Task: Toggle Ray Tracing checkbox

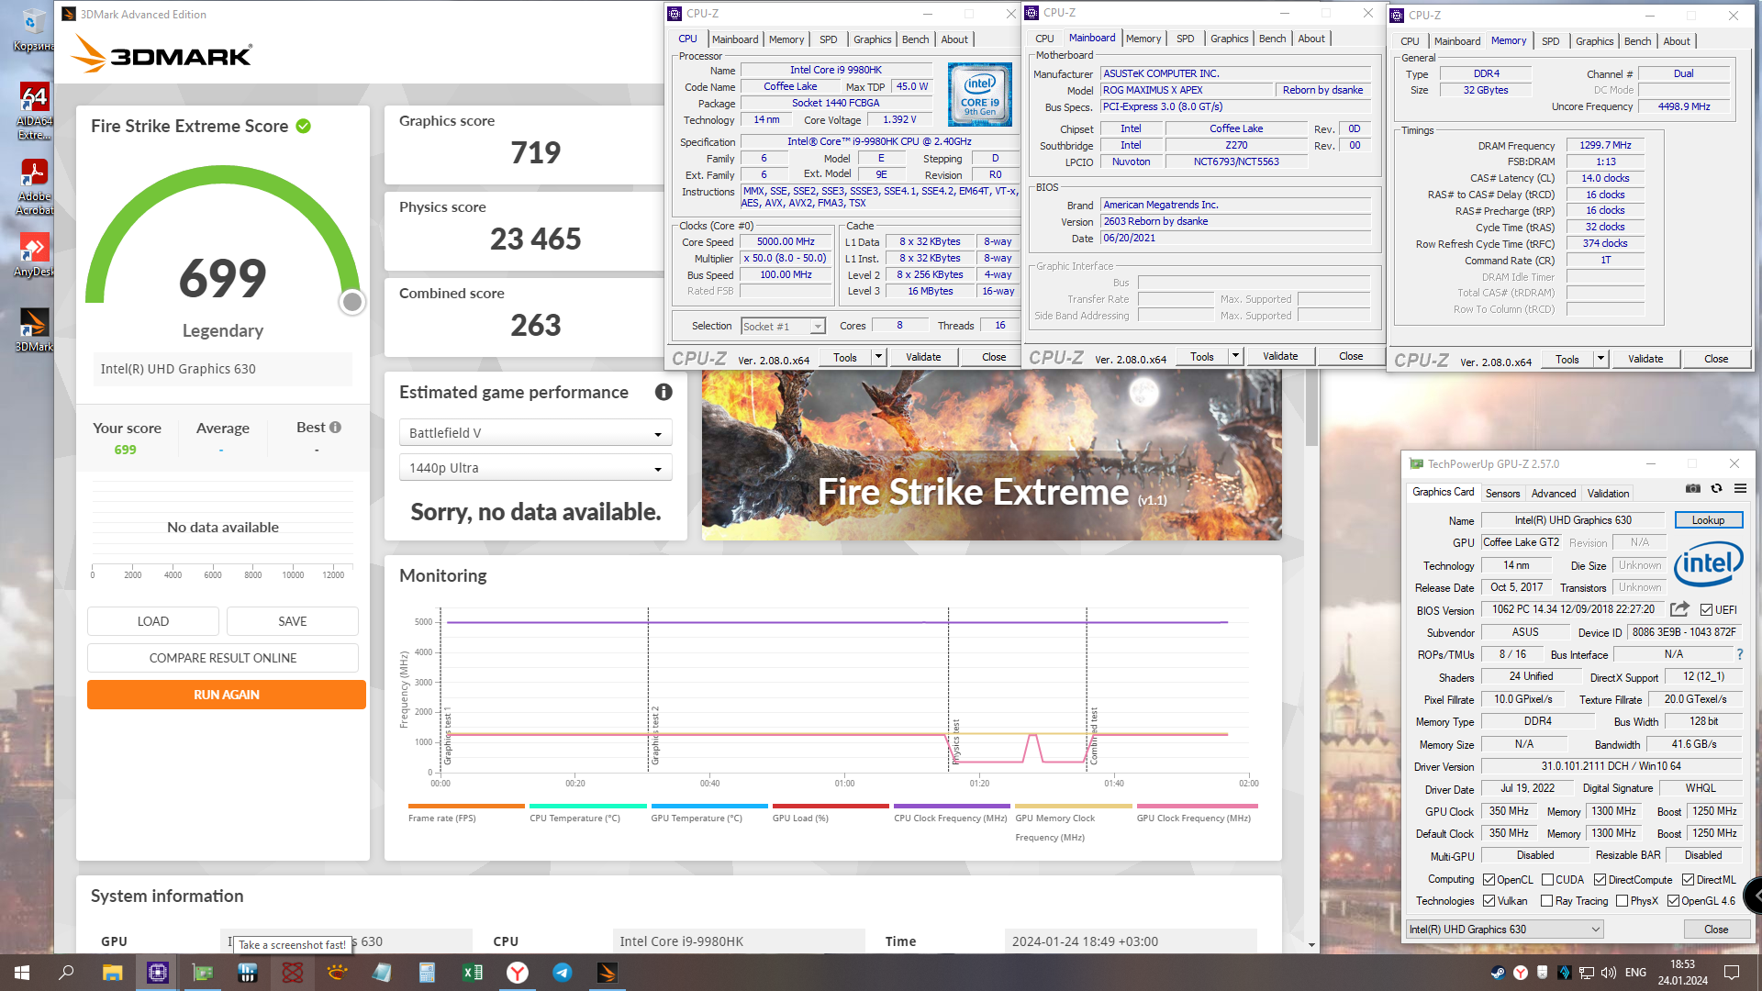Action: pos(1546,901)
